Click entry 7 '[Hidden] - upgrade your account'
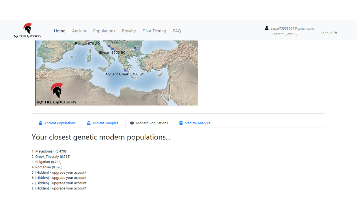361x203 pixels. pos(59,183)
